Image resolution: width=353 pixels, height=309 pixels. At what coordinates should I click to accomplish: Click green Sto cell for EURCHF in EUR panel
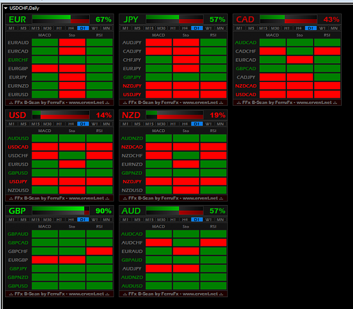(72, 60)
